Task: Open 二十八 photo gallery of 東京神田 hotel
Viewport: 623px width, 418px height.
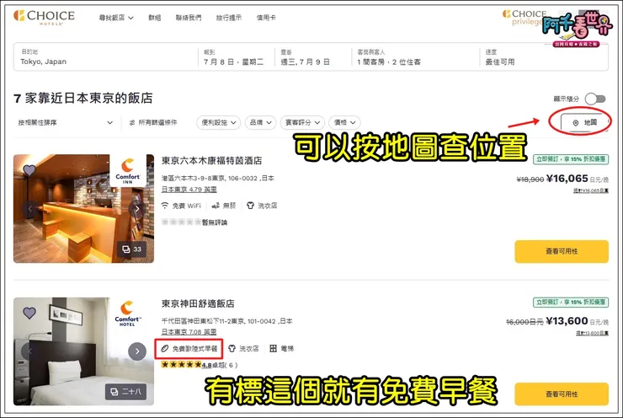Action: pyautogui.click(x=125, y=392)
